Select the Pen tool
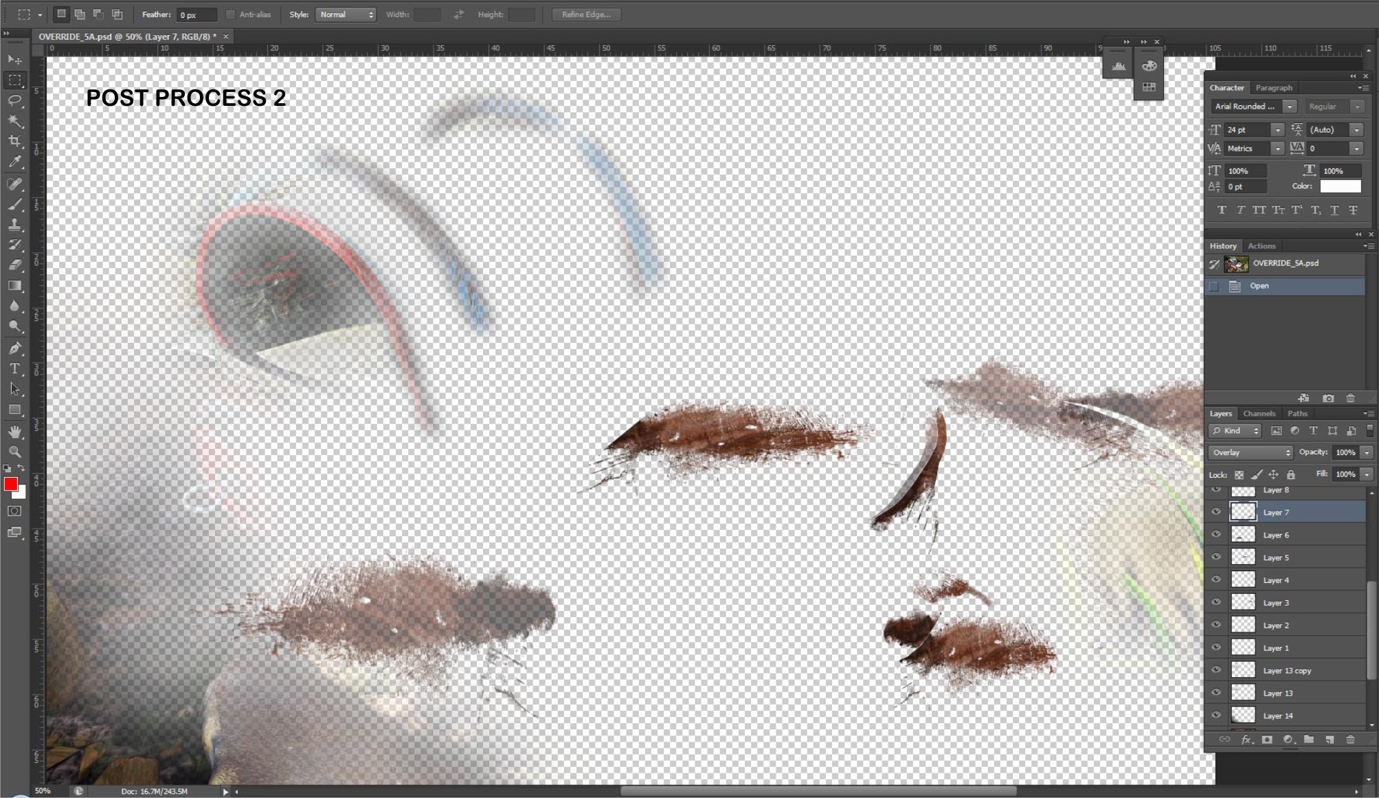 point(14,348)
